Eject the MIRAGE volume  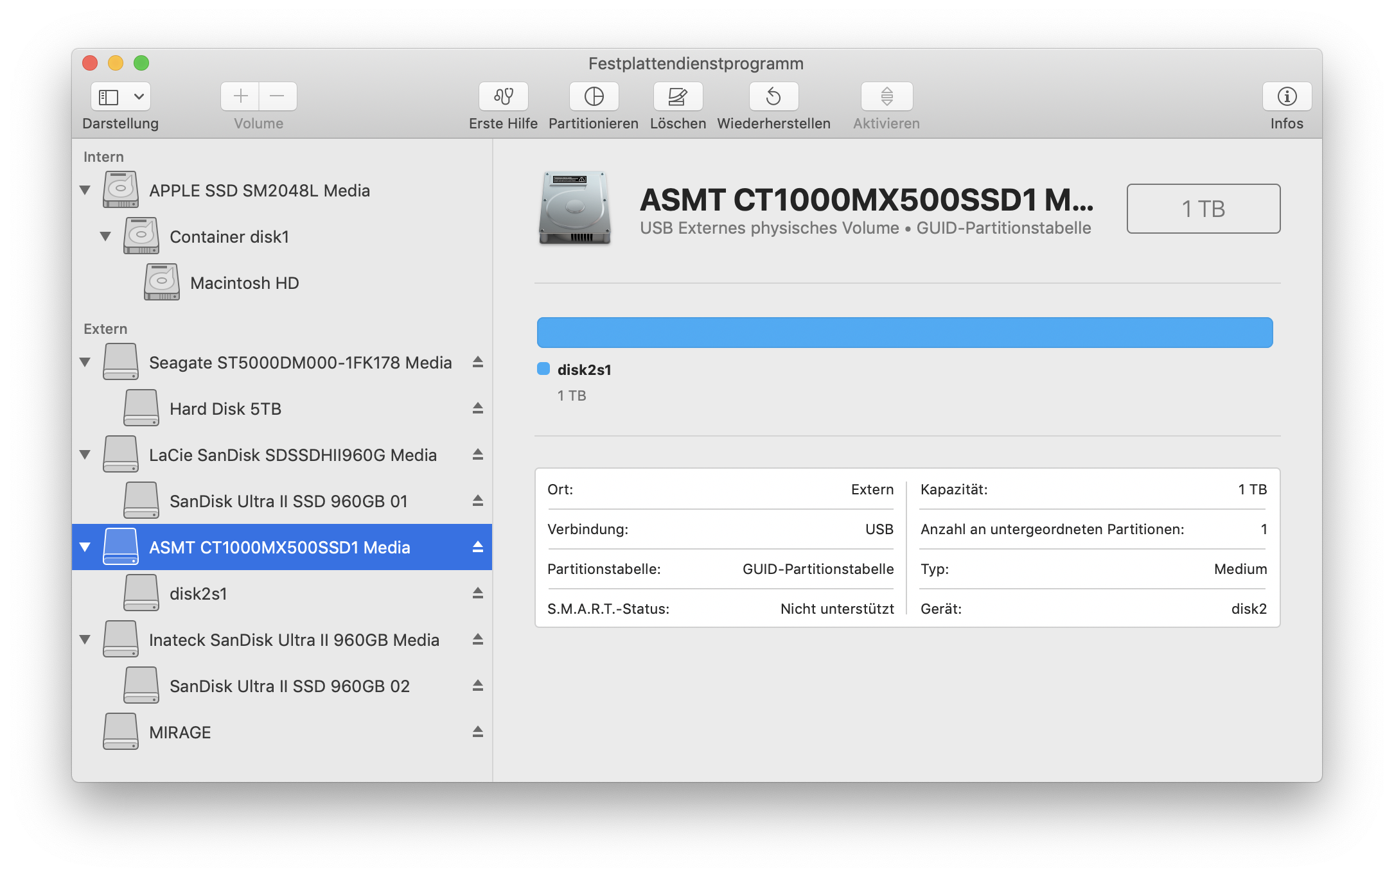[x=477, y=732]
